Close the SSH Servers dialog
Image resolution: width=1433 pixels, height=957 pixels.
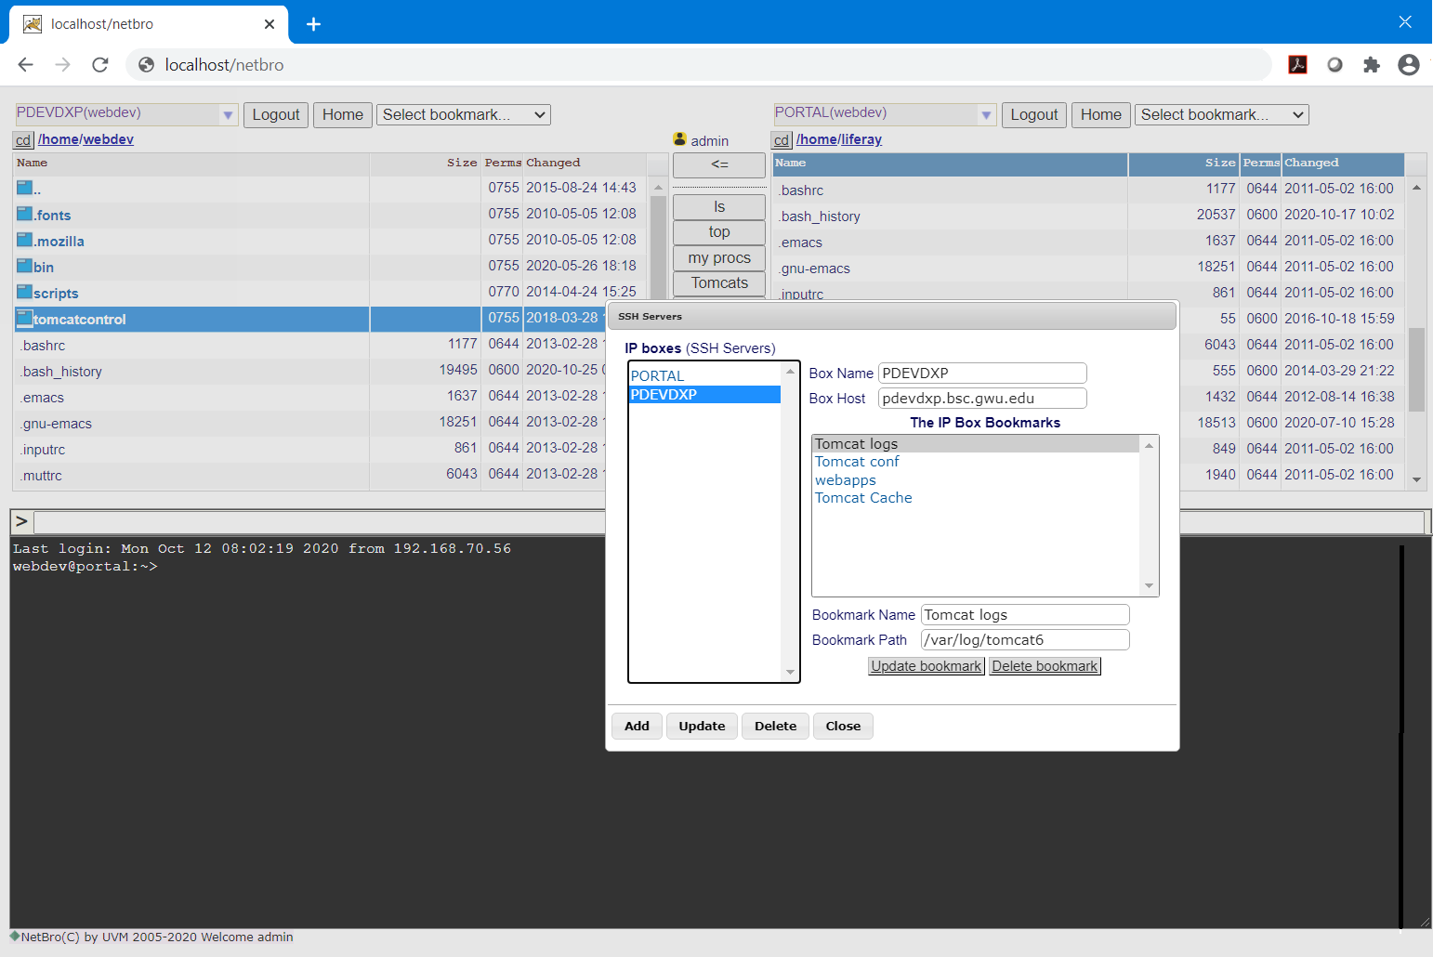click(x=842, y=726)
